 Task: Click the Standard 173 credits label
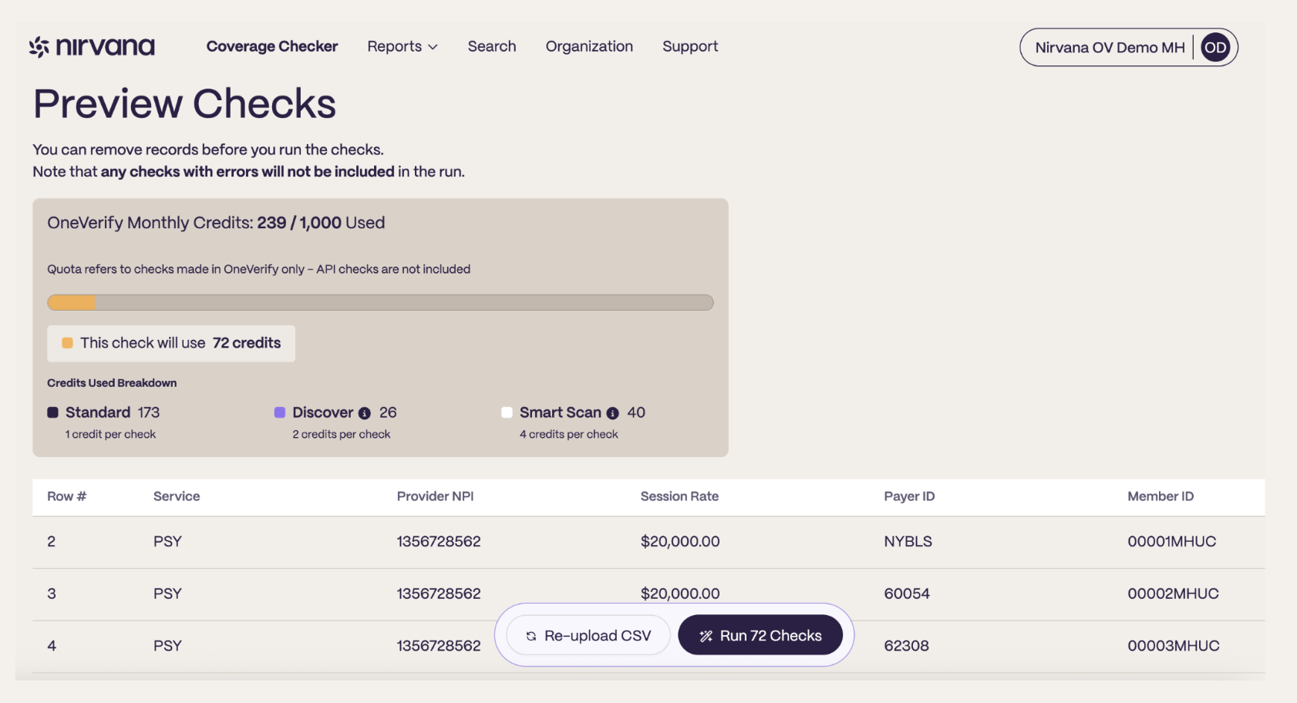click(113, 412)
